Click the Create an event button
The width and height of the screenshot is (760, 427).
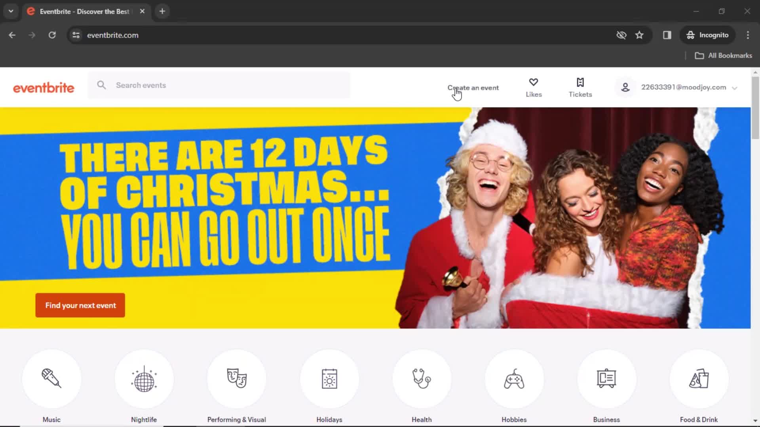[x=473, y=87]
